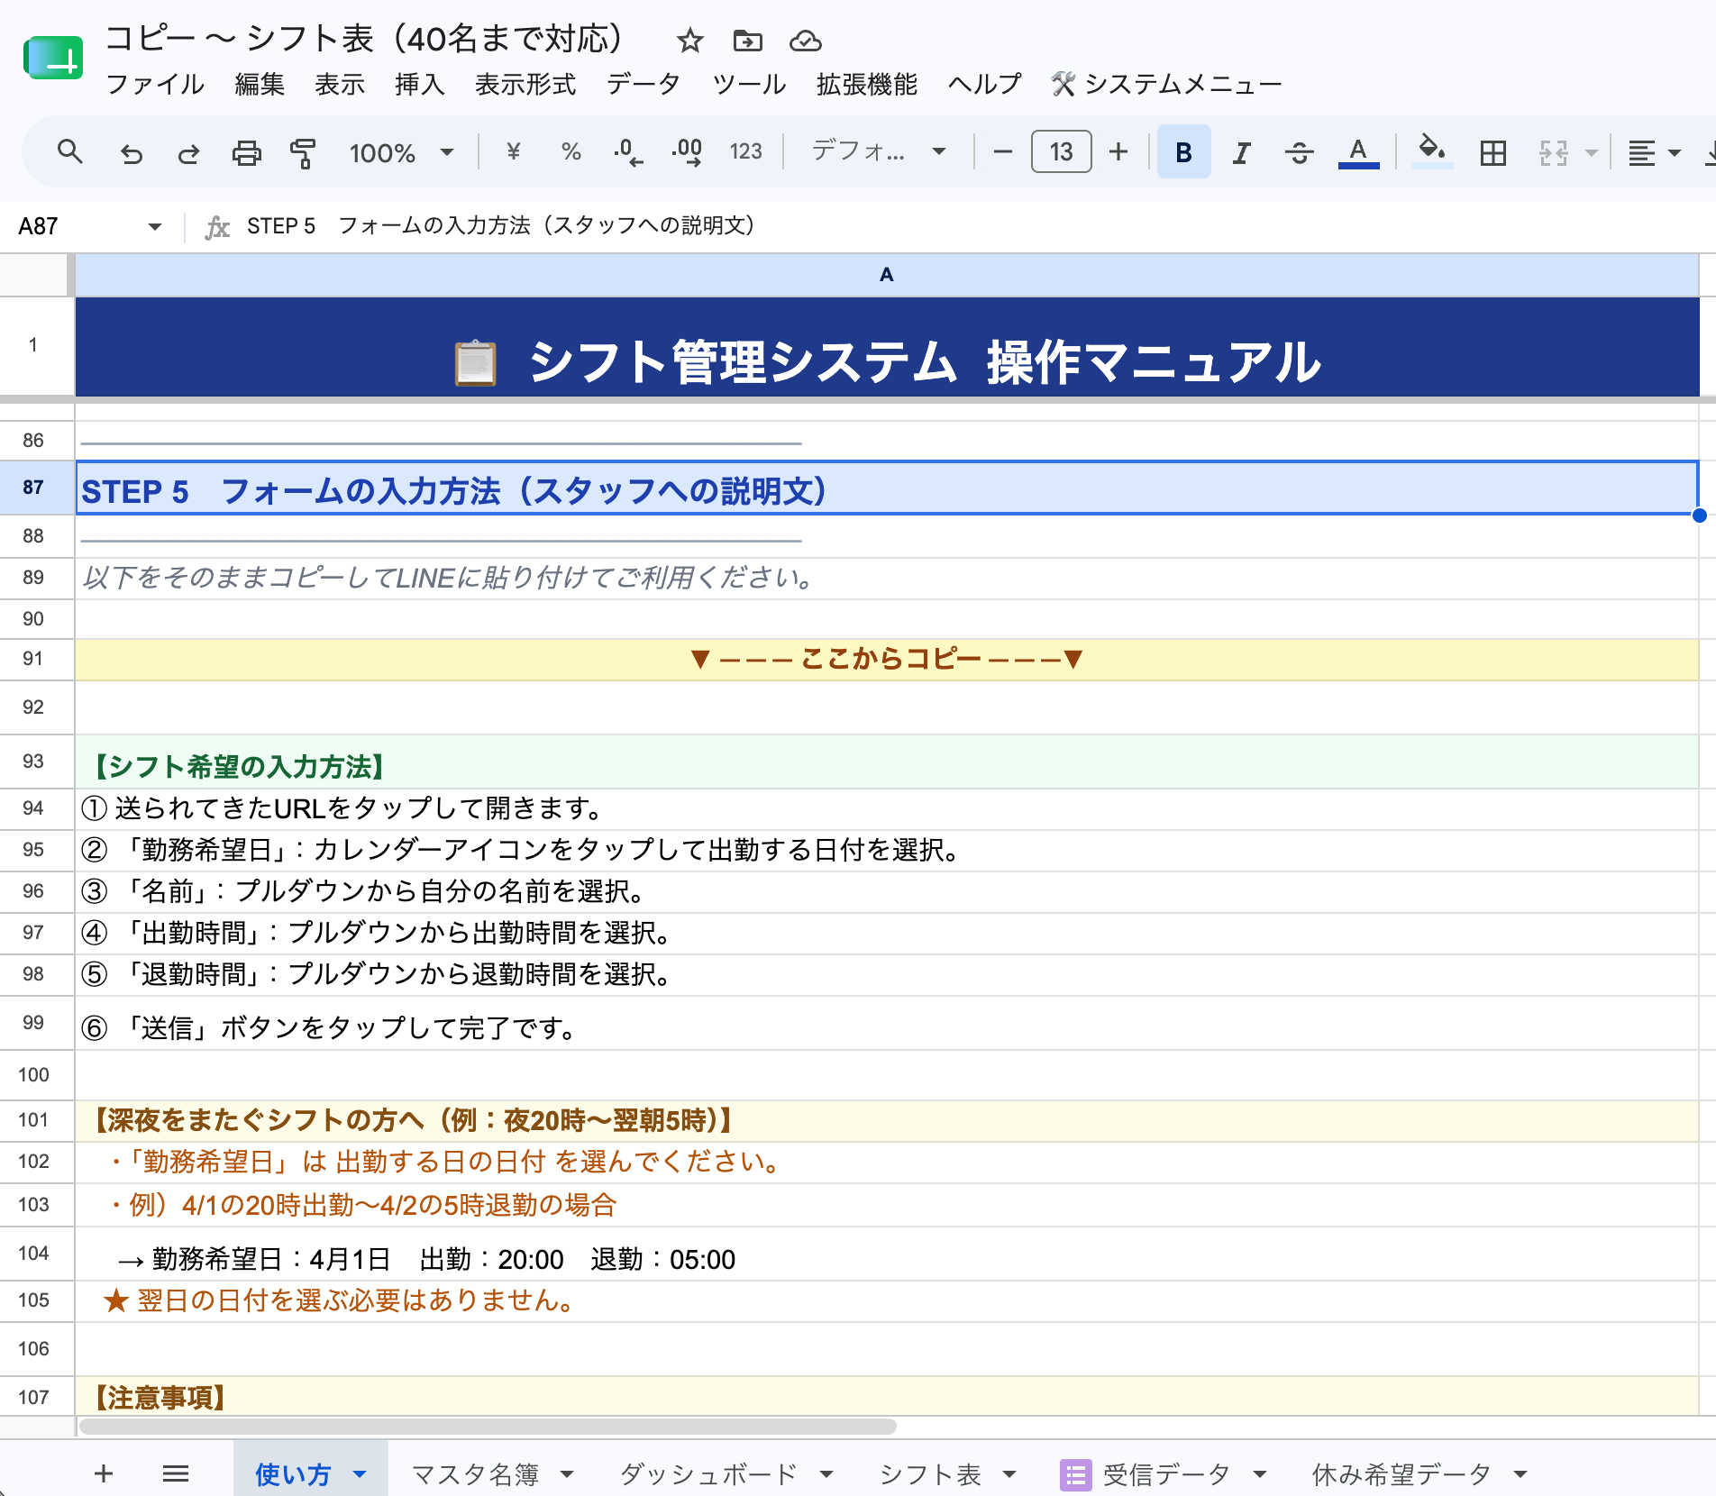Open the name box dropdown arrow
The image size is (1716, 1496).
coord(154,226)
